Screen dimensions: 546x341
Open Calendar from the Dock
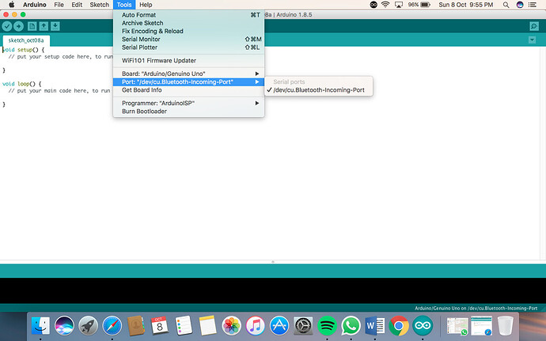[x=160, y=326]
